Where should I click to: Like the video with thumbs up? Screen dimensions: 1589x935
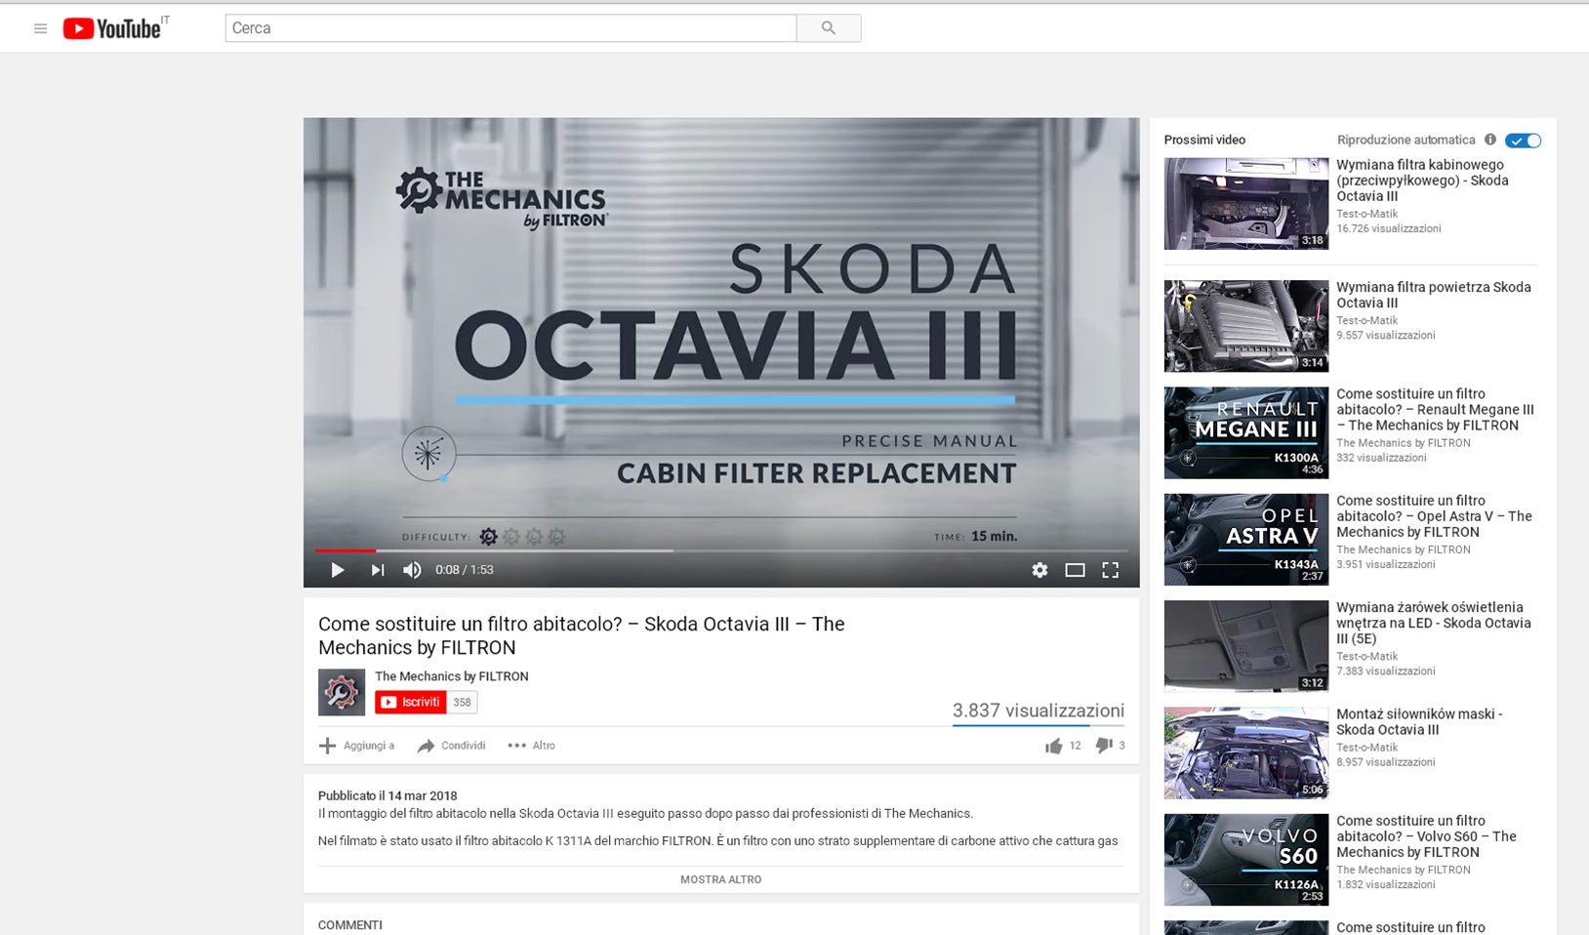pyautogui.click(x=1054, y=746)
